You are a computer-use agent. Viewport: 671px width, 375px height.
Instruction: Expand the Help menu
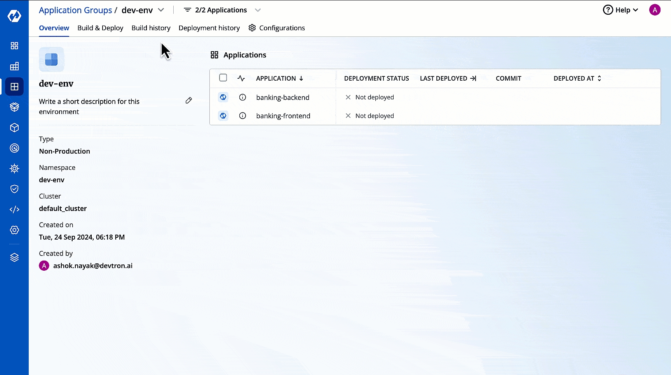click(x=620, y=10)
